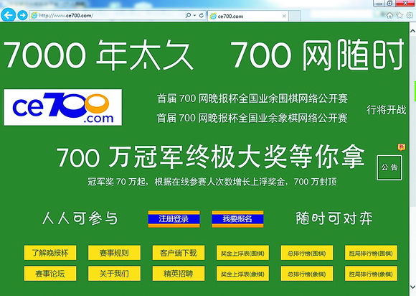The height and width of the screenshot is (296, 416).
Task: Open the Home icon in browser toolbar
Action: (389, 15)
